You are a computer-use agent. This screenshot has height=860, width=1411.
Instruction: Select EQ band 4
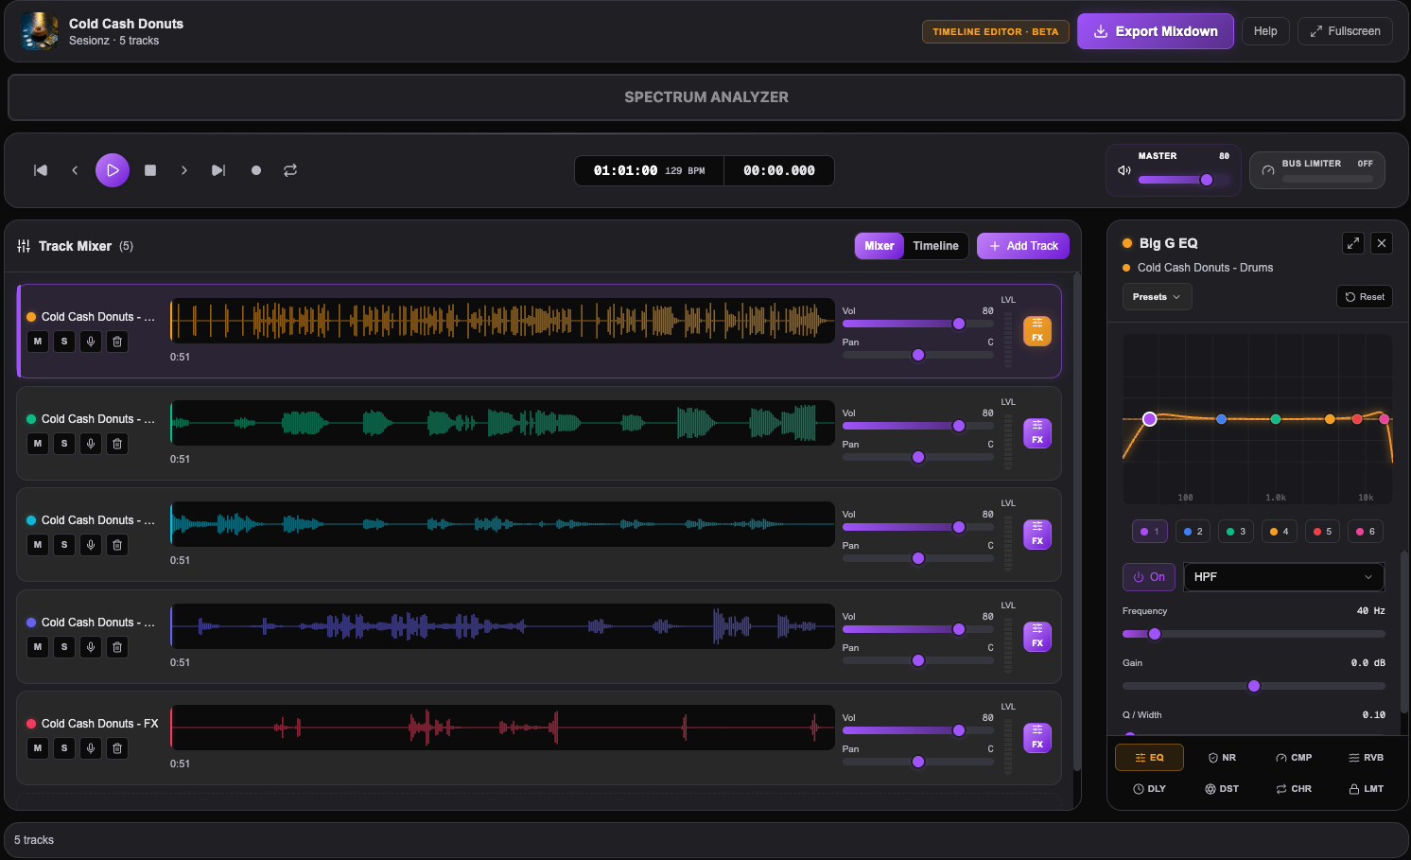coord(1280,532)
